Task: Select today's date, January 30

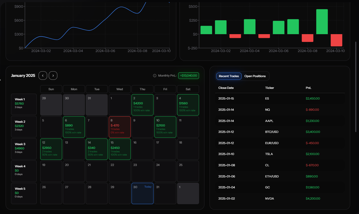Action: (x=142, y=193)
